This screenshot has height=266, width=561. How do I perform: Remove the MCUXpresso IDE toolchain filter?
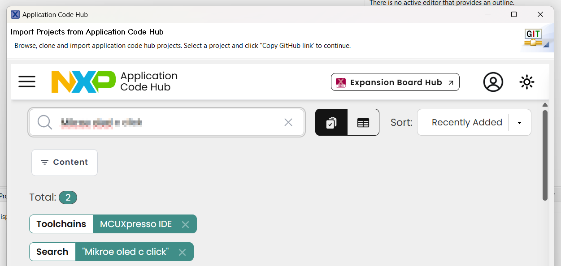(185, 224)
